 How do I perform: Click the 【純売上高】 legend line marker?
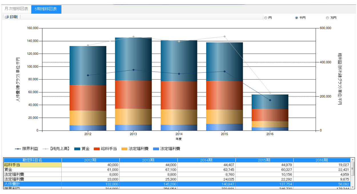coord(46,149)
